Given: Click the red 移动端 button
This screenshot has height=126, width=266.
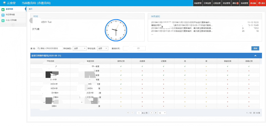Looking at the screenshot, I should pos(253,3).
